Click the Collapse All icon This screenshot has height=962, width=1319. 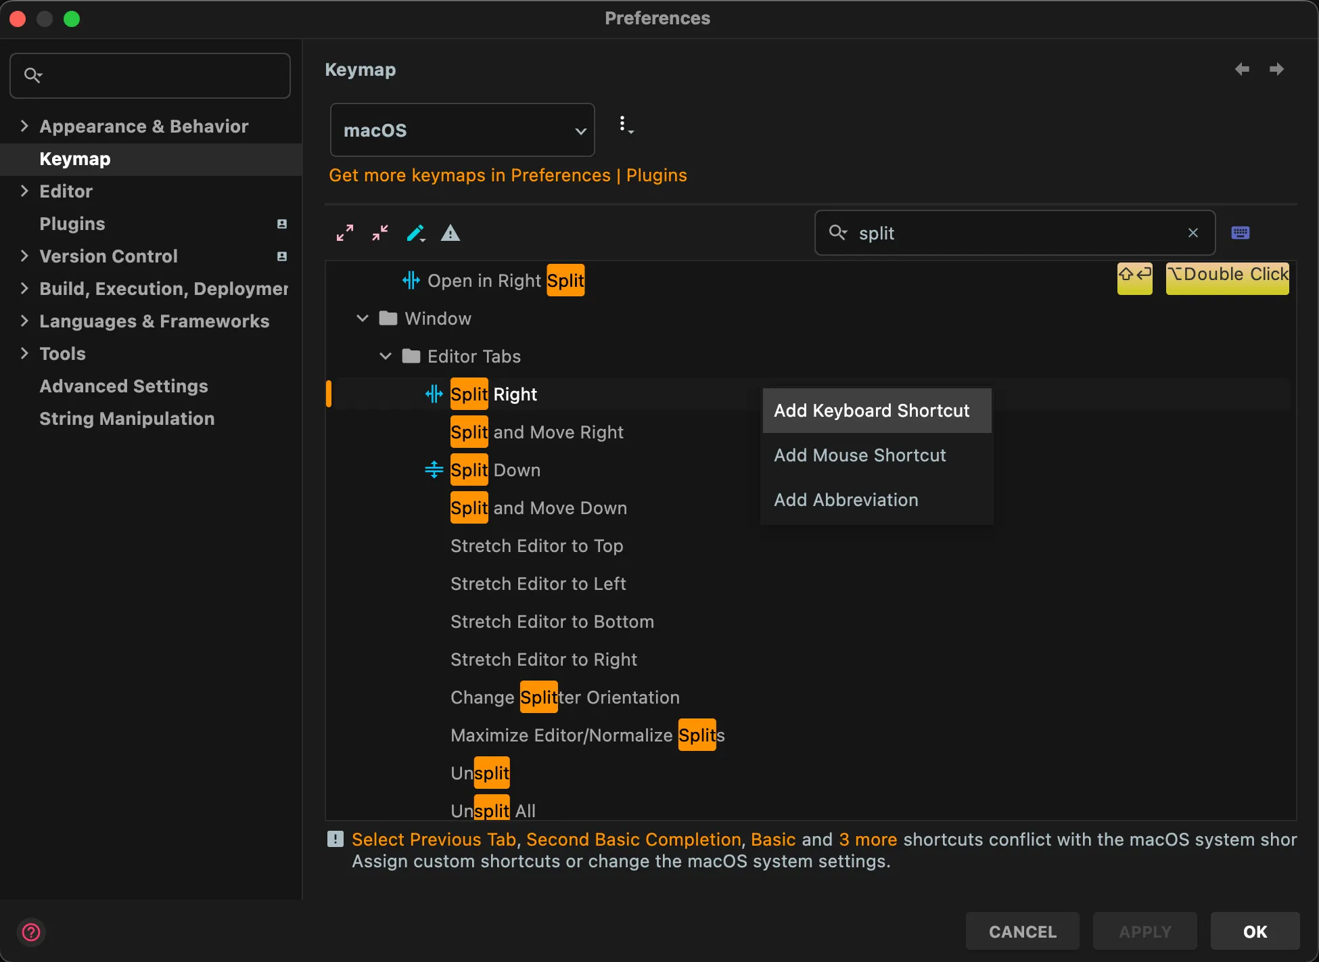point(380,233)
